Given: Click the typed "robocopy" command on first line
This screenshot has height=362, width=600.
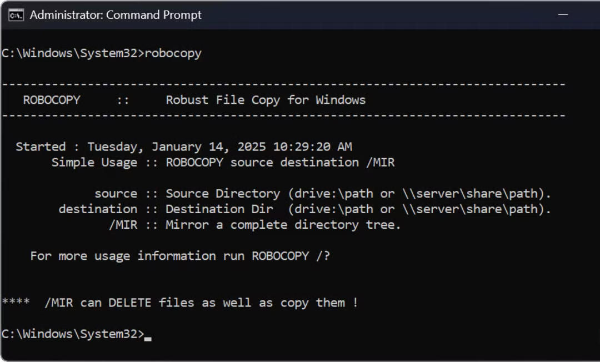Looking at the screenshot, I should tap(173, 53).
